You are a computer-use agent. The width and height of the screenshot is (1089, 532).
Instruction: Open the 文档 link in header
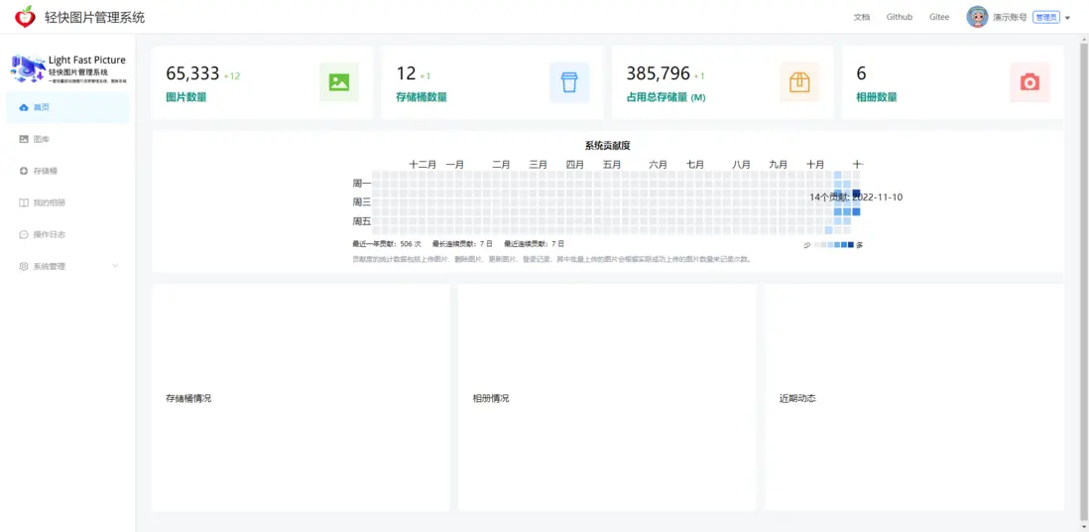click(861, 18)
